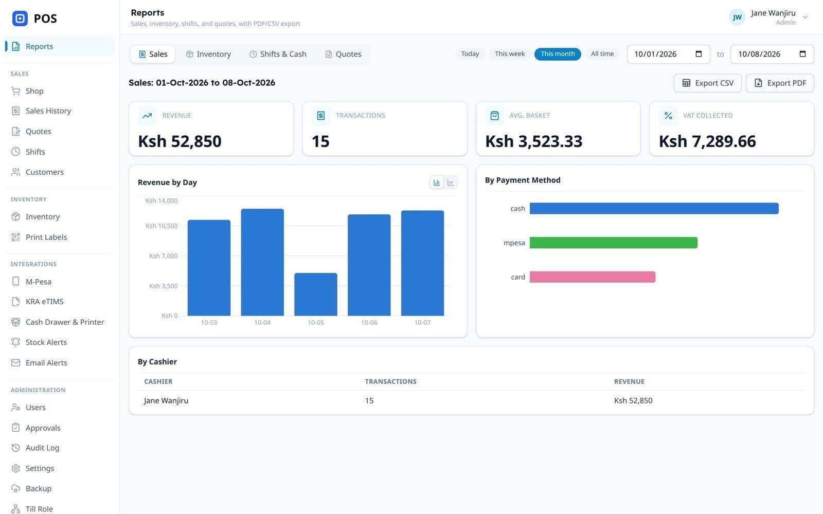Click the 10-05 revenue bar
Image resolution: width=823 pixels, height=514 pixels.
click(316, 295)
